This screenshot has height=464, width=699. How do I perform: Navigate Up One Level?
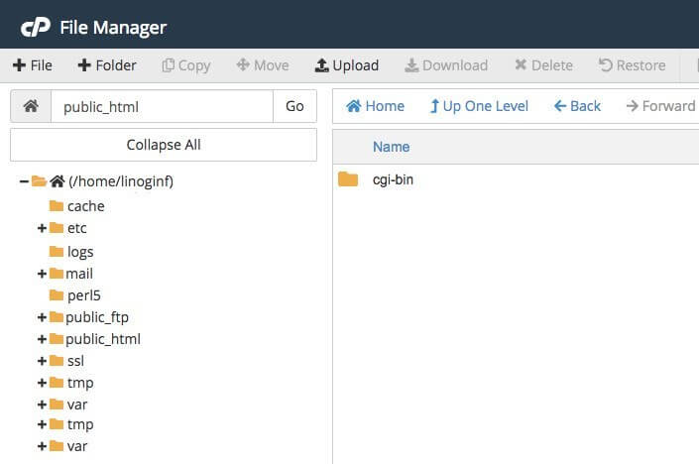pos(479,106)
